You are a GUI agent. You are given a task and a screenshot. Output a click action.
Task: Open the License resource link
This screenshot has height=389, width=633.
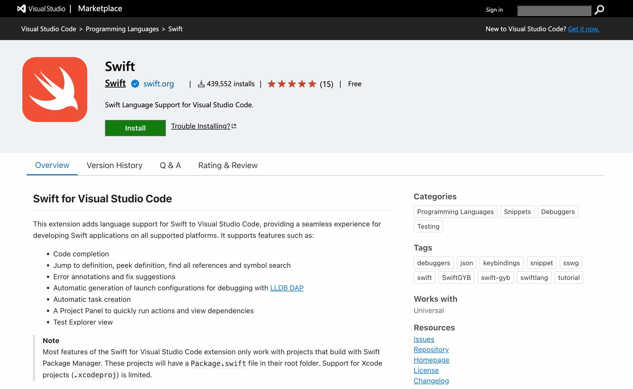click(426, 370)
